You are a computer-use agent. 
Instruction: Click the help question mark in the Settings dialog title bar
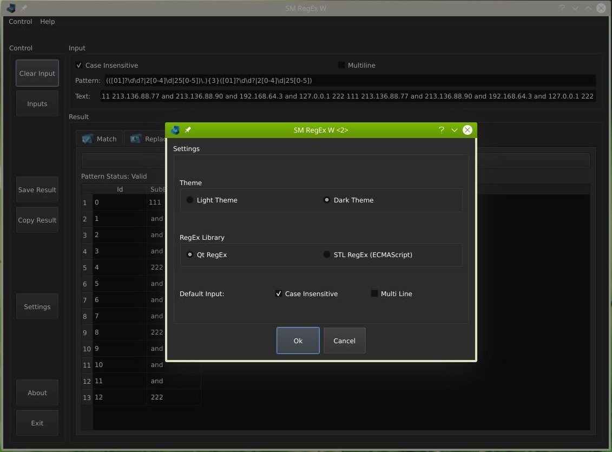(x=442, y=130)
